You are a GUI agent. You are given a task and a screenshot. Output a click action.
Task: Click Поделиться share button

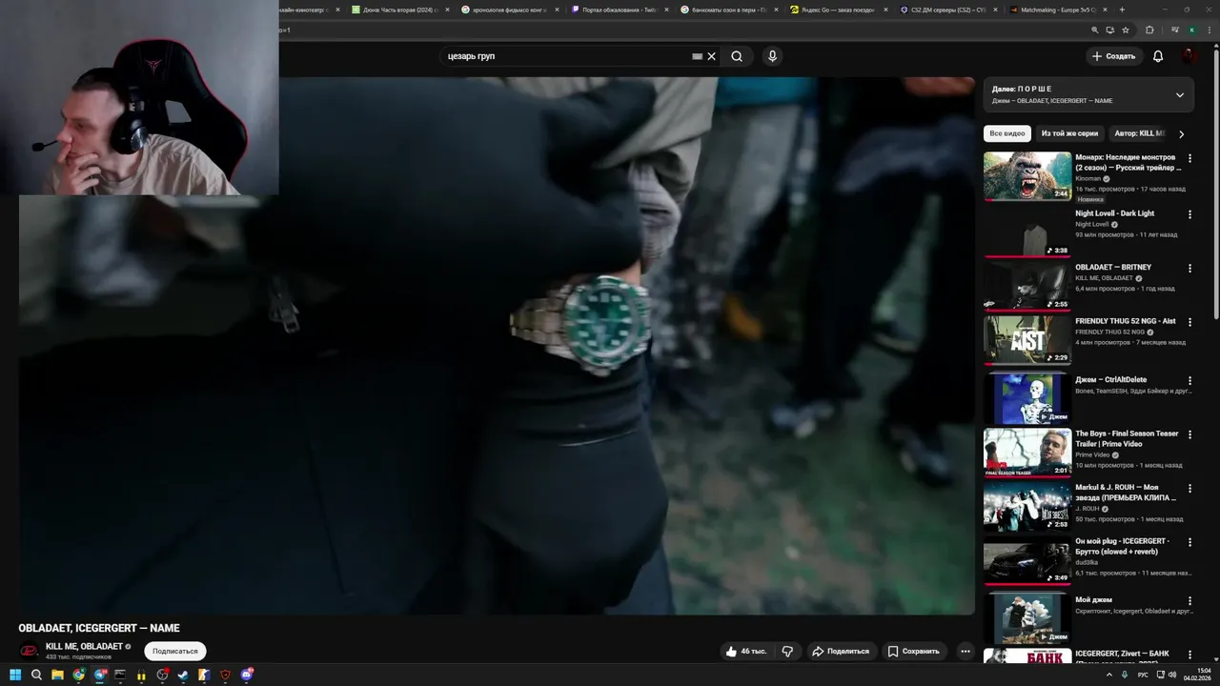pos(841,652)
